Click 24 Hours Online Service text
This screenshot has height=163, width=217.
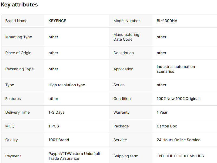178,140
